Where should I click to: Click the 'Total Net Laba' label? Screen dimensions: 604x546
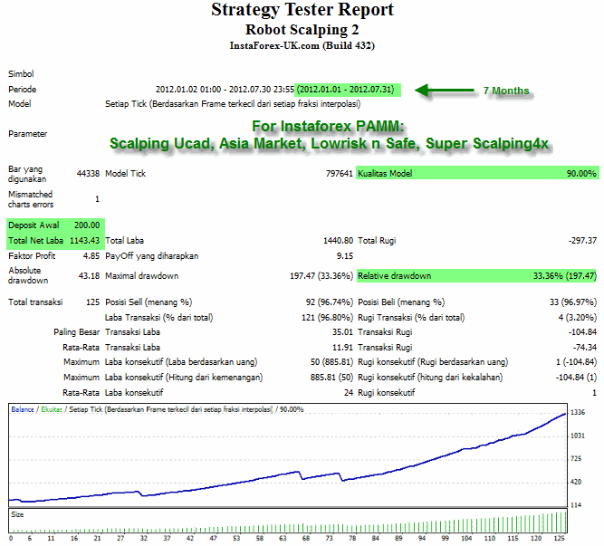pyautogui.click(x=36, y=241)
